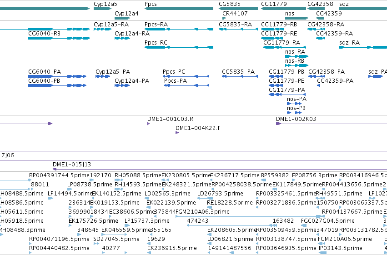Select the FGC027G04.5prime EST label
Image resolution: width=387 pixels, height=255 pixels.
[328, 221]
